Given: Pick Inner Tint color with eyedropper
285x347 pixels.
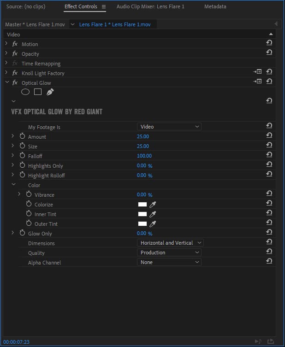Looking at the screenshot, I should (153, 214).
